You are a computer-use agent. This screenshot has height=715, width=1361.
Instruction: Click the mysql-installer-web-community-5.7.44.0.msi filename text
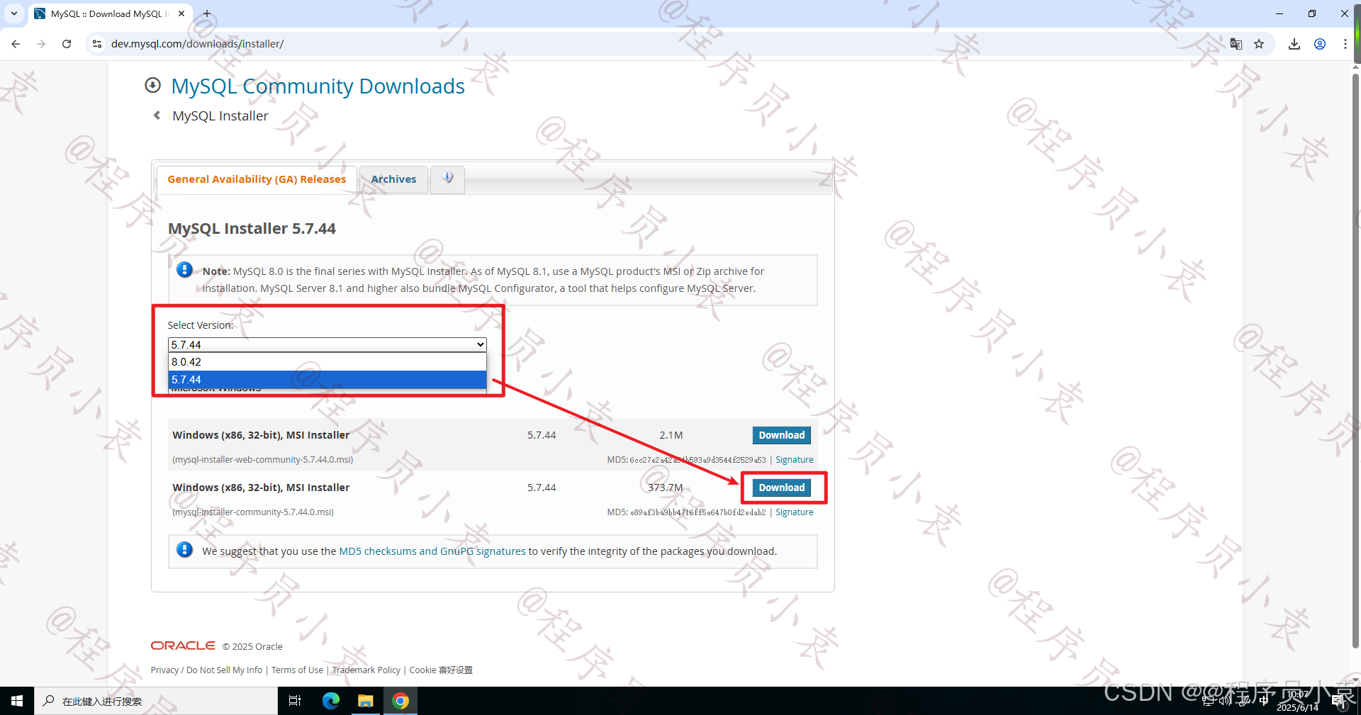click(263, 460)
